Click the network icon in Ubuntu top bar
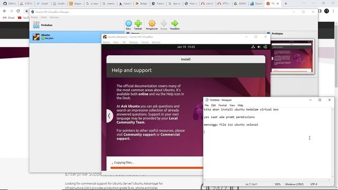 253,47
